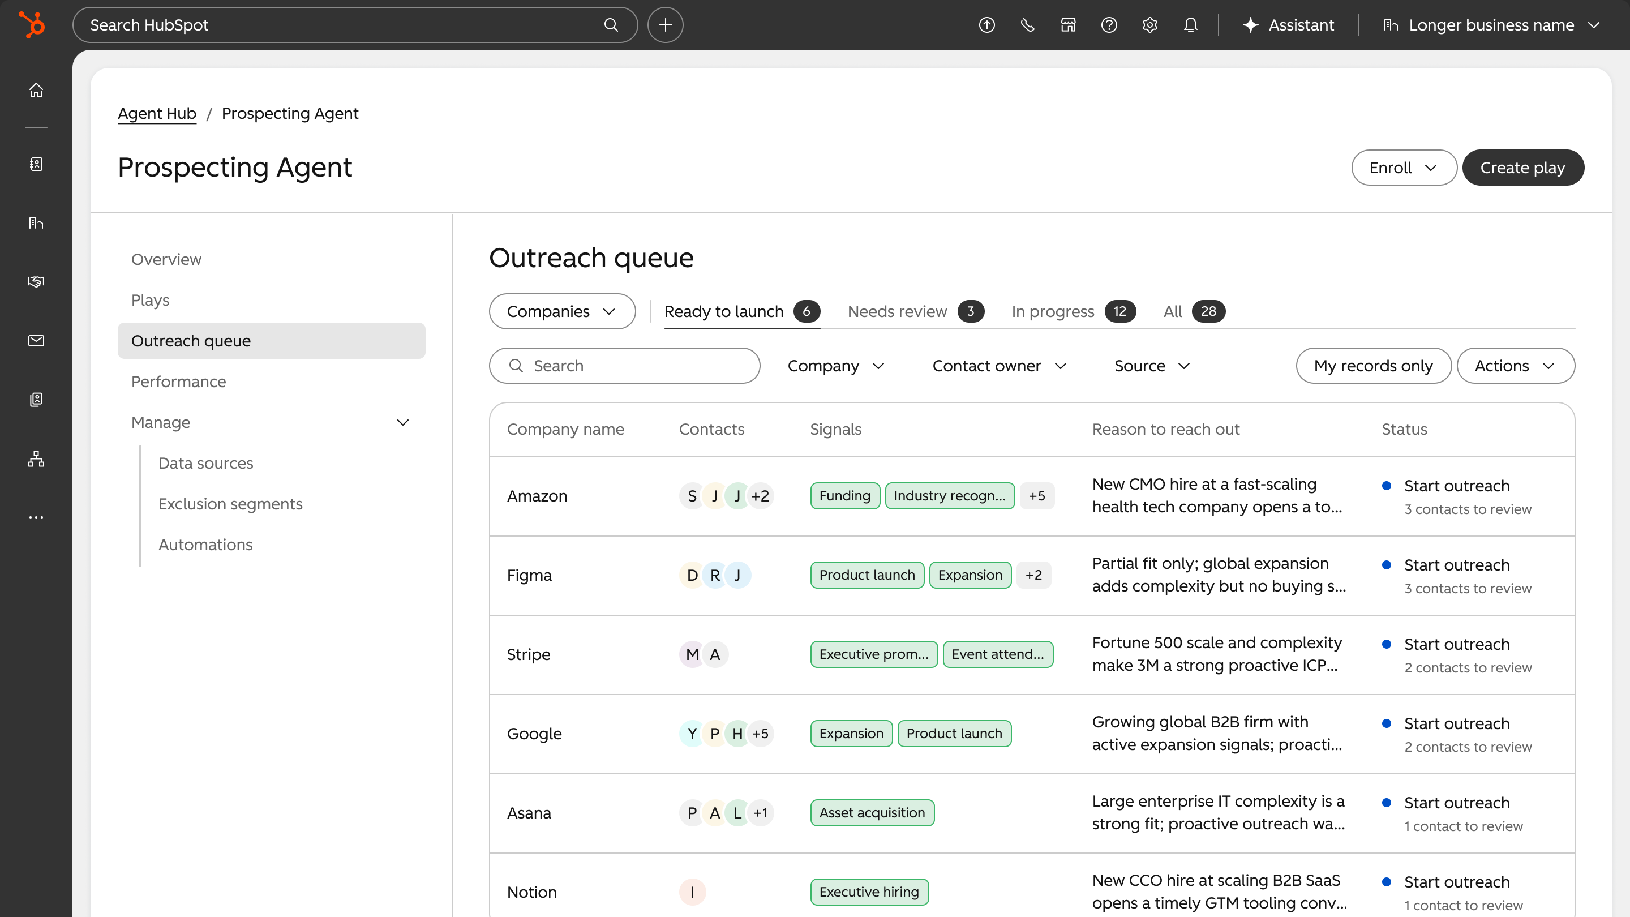The image size is (1630, 917).
Task: Switch to the Ready to launch tab
Action: [x=741, y=311]
